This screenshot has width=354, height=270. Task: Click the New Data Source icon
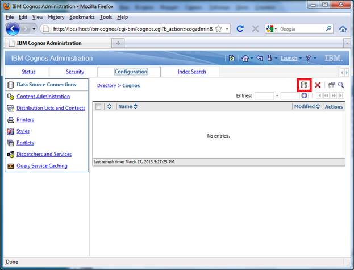click(x=304, y=85)
